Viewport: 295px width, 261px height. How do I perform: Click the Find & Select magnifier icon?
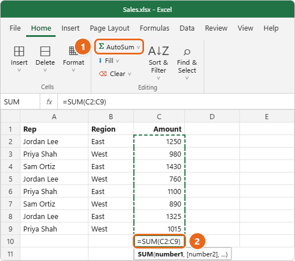click(x=187, y=52)
